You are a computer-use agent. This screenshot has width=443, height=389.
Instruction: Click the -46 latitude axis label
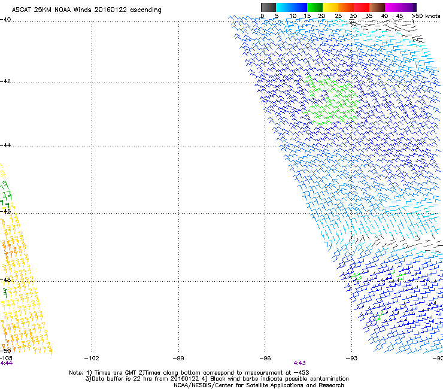pyautogui.click(x=5, y=211)
